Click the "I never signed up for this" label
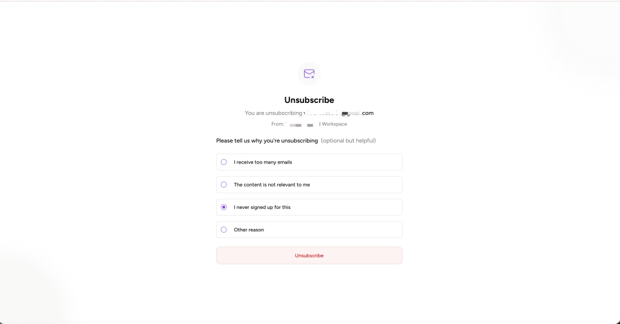The height and width of the screenshot is (324, 620). (x=262, y=207)
